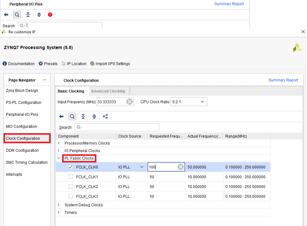
Task: Close the Re-customize IP dialog
Action: 303,32
